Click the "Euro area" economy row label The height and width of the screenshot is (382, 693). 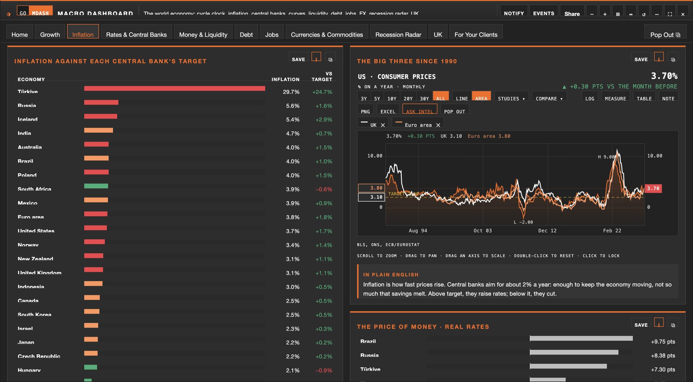tap(31, 217)
